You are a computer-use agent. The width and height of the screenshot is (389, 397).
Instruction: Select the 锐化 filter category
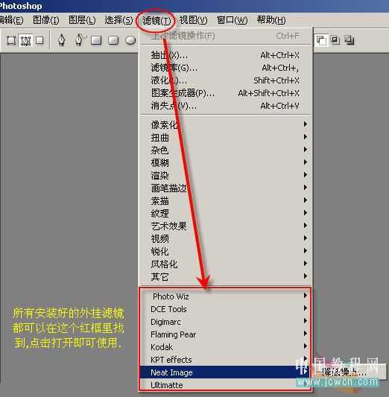click(225, 251)
